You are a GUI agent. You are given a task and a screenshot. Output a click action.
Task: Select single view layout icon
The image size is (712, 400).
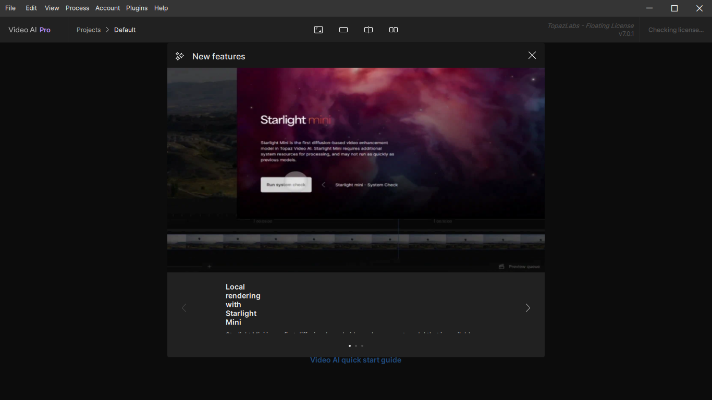pyautogui.click(x=343, y=30)
